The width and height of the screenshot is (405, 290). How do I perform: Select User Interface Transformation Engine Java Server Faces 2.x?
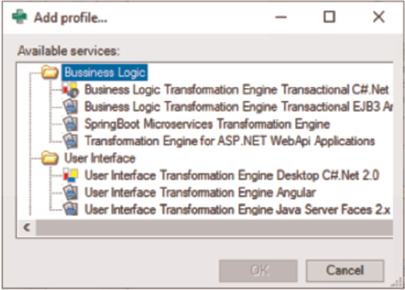point(237,210)
